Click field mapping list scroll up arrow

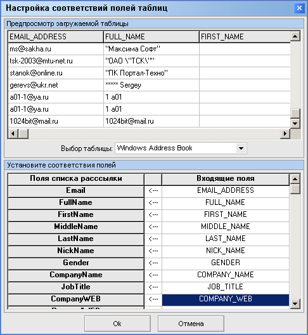tap(295, 179)
